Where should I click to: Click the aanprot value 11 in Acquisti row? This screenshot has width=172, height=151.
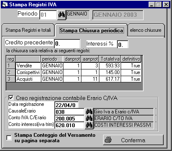pos(90,79)
